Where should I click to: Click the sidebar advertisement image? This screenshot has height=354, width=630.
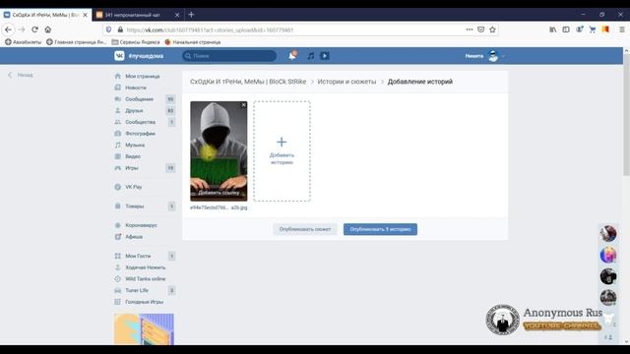pos(144,329)
